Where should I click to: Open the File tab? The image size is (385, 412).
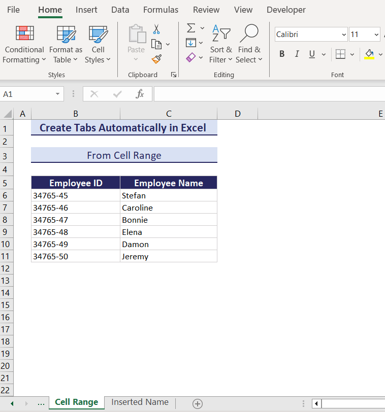click(13, 10)
